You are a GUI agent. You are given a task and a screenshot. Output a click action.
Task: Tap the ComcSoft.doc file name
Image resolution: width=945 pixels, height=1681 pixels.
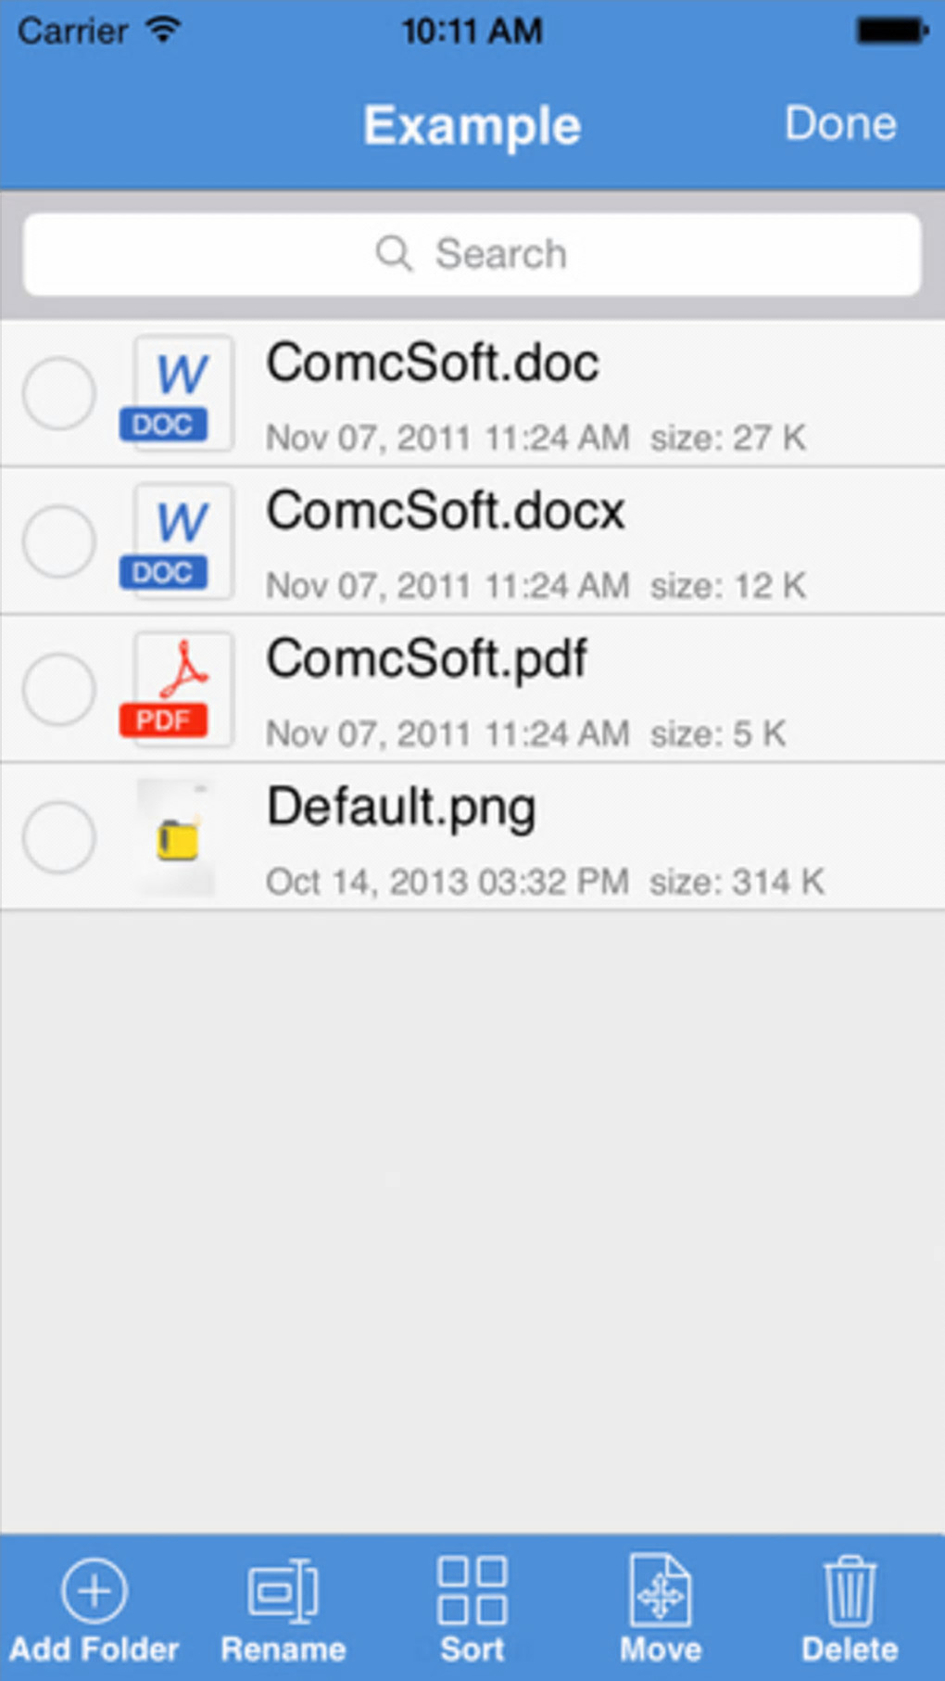433,363
